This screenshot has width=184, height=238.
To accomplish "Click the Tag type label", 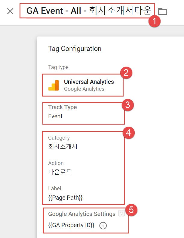I will tap(58, 67).
